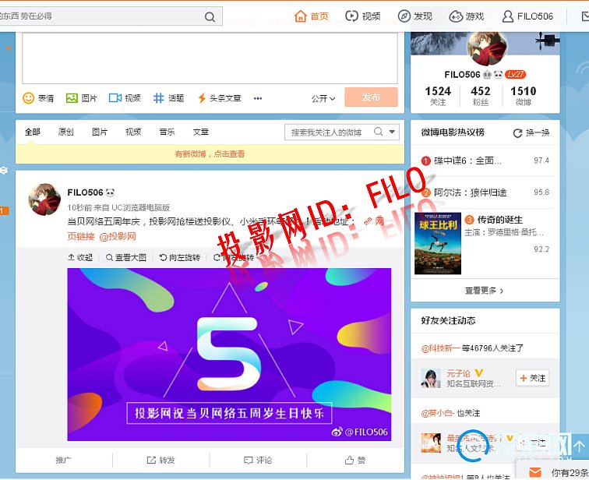Refresh the movie list with 换一换
This screenshot has width=589, height=480.
531,132
